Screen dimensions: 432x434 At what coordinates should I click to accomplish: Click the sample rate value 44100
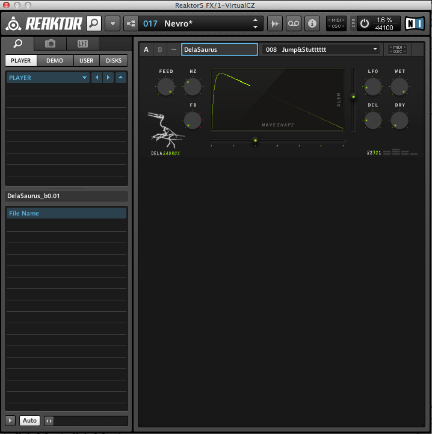click(x=384, y=28)
